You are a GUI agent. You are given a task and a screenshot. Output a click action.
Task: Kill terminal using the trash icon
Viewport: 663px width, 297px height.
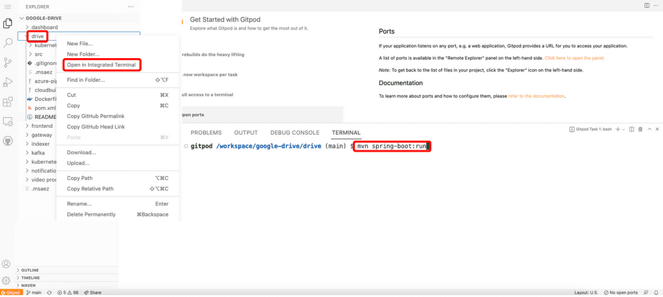coord(640,130)
